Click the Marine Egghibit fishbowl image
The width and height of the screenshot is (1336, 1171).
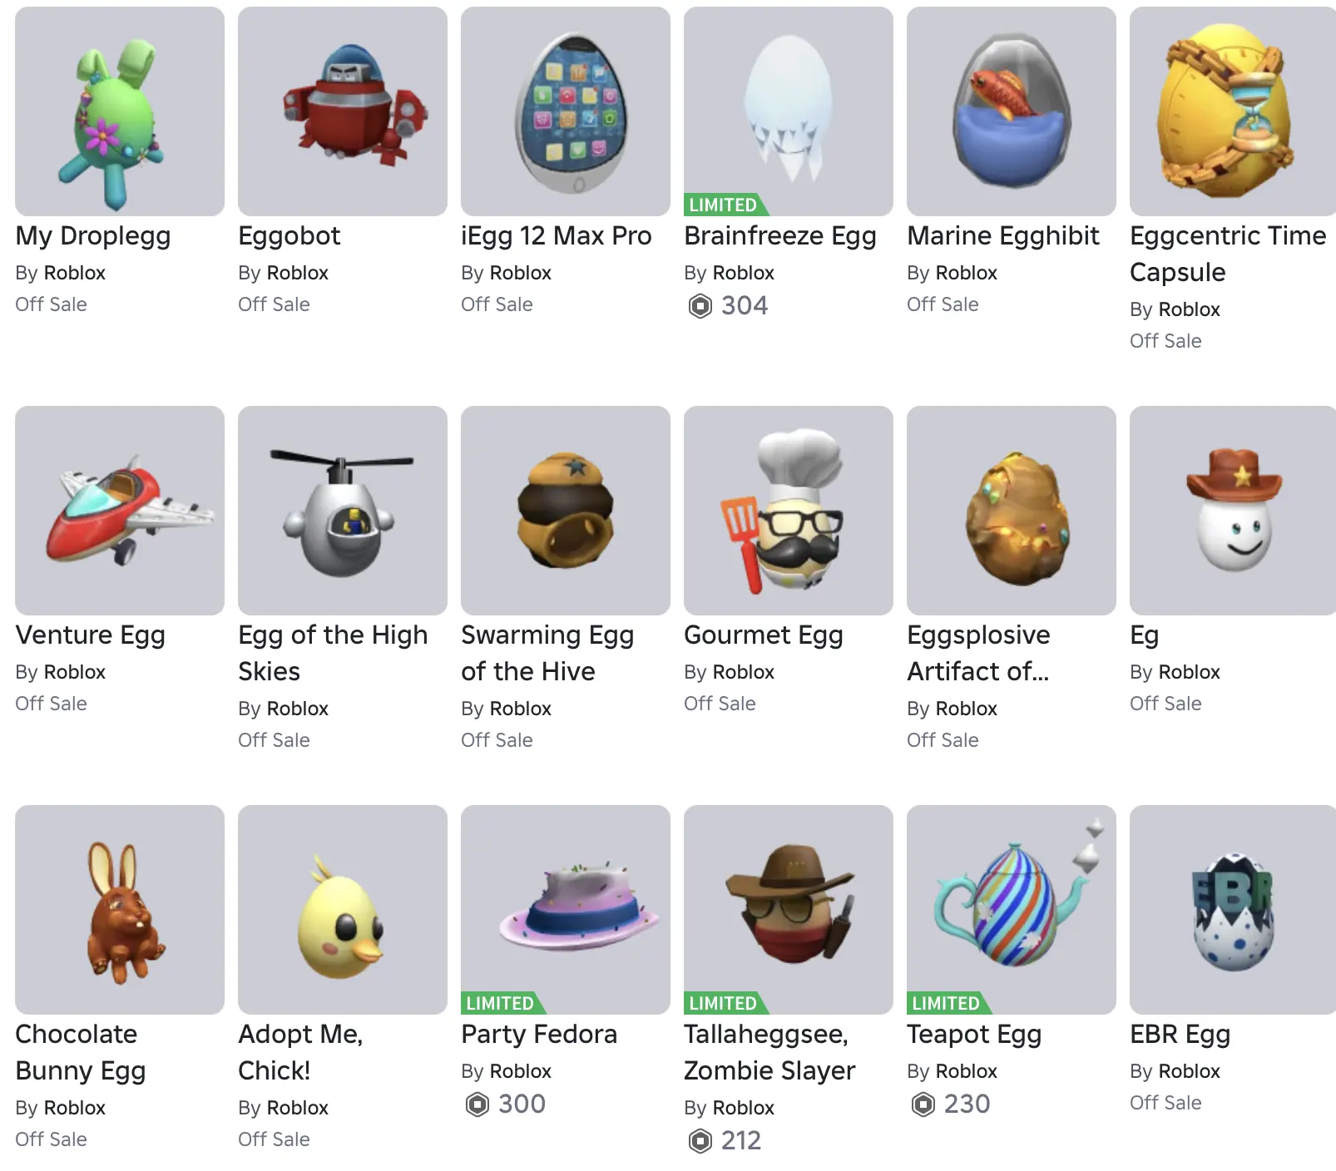(1012, 111)
